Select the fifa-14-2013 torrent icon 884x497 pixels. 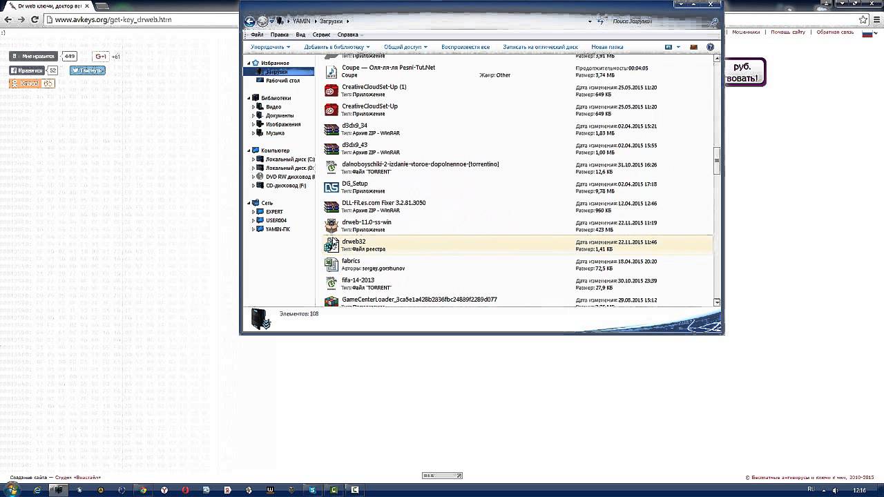331,284
